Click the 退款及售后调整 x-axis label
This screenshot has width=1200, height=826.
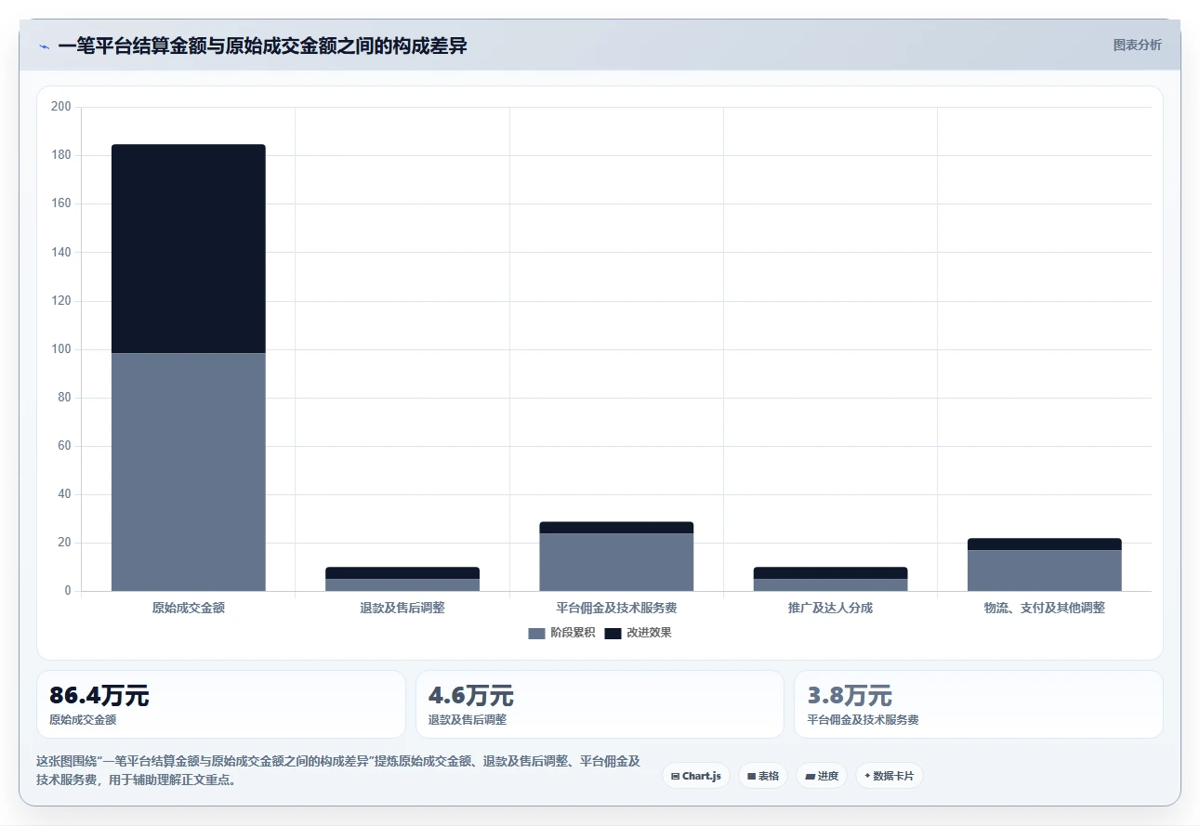[x=402, y=608]
